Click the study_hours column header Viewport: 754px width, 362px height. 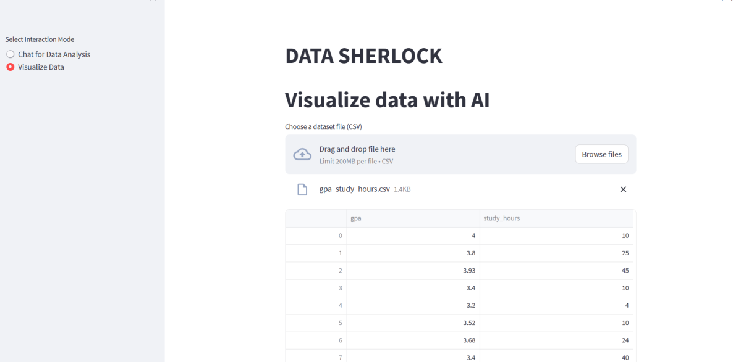556,218
